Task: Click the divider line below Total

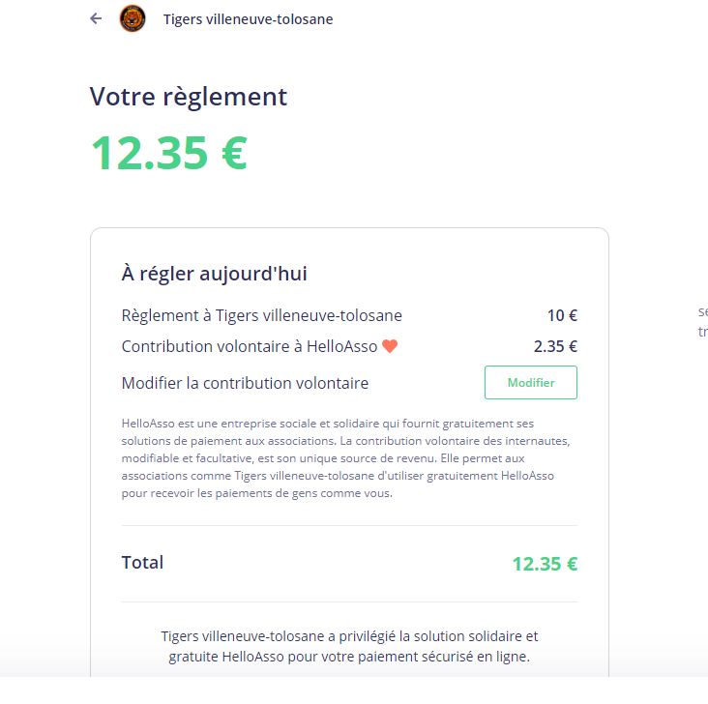Action: [x=349, y=601]
